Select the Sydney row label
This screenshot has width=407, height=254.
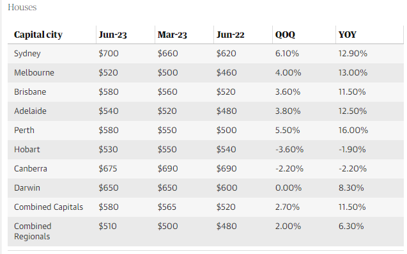pos(27,54)
